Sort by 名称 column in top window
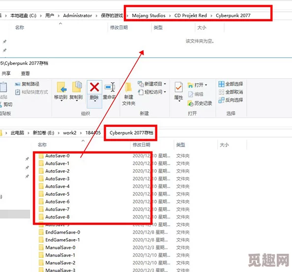 [x=20, y=28]
